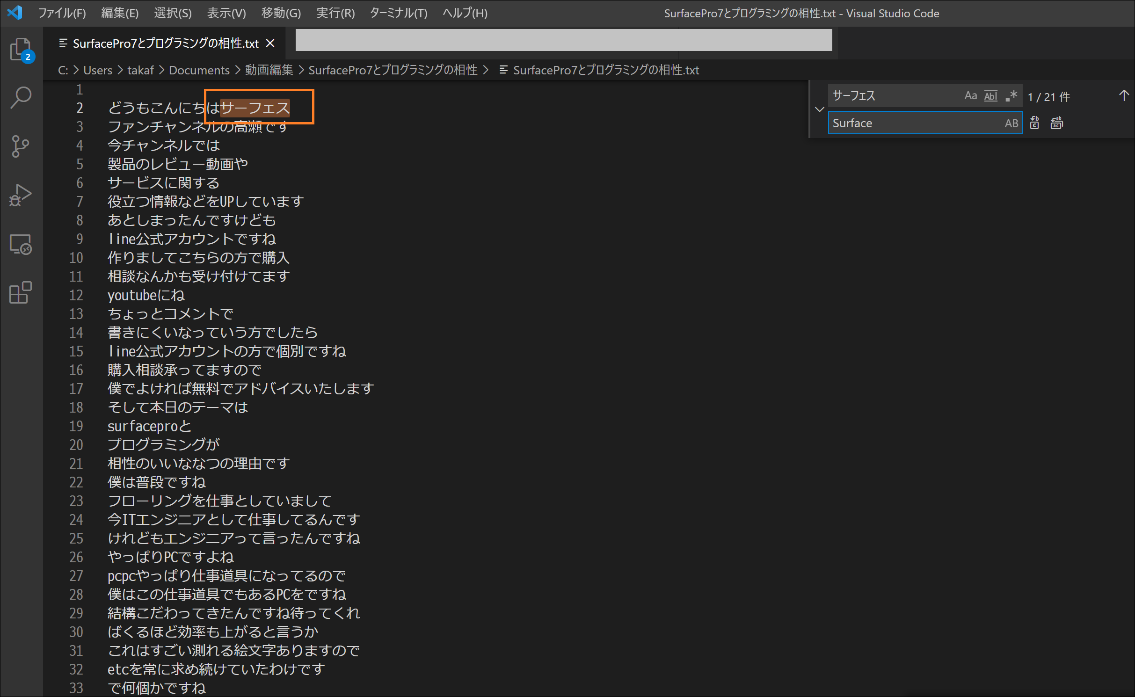Go to previous match arrow
This screenshot has width=1135, height=697.
coord(1124,96)
